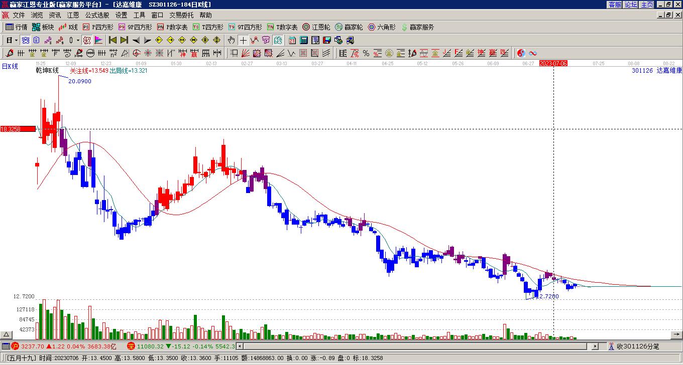Jump to the first bar icon
The height and width of the screenshot is (365, 683).
click(112, 40)
